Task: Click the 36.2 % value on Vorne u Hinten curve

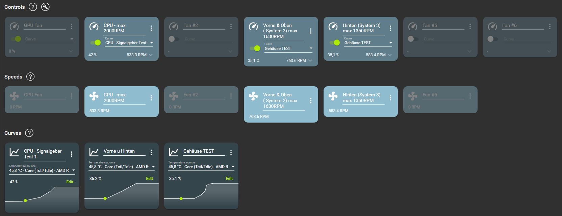Action: tap(95, 179)
